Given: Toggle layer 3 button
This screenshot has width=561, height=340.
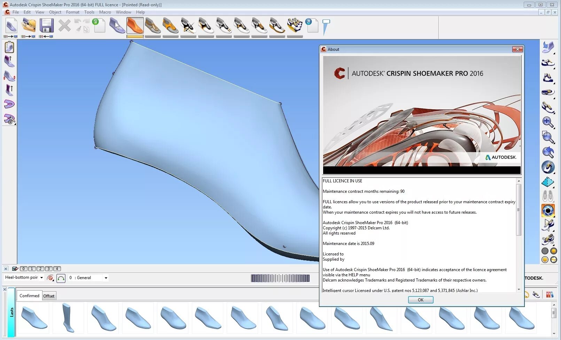Looking at the screenshot, I should tap(49, 269).
